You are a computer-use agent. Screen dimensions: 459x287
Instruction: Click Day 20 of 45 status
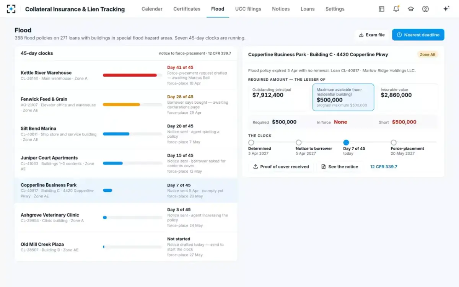tap(180, 126)
